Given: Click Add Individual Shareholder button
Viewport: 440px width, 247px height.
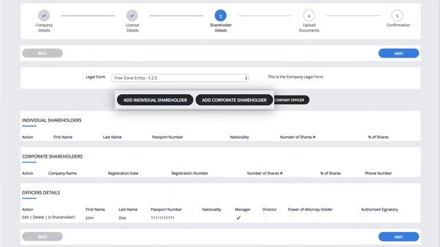Looking at the screenshot, I should (x=155, y=100).
